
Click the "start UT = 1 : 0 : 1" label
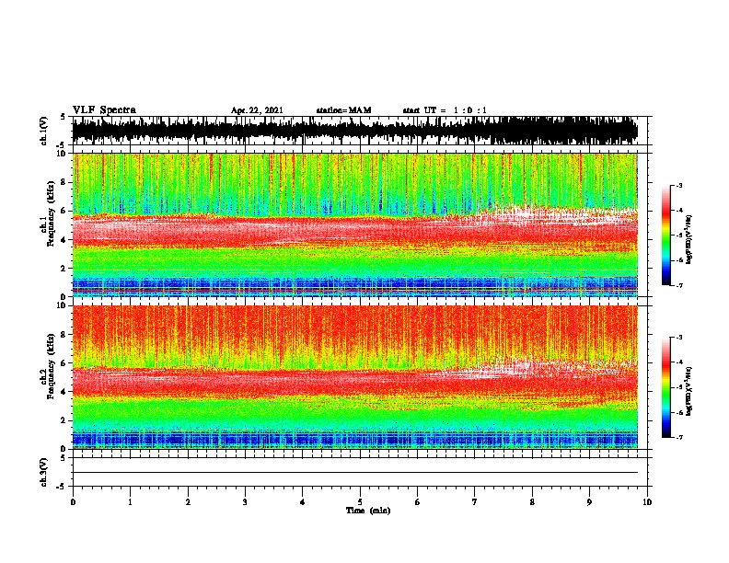(x=445, y=110)
